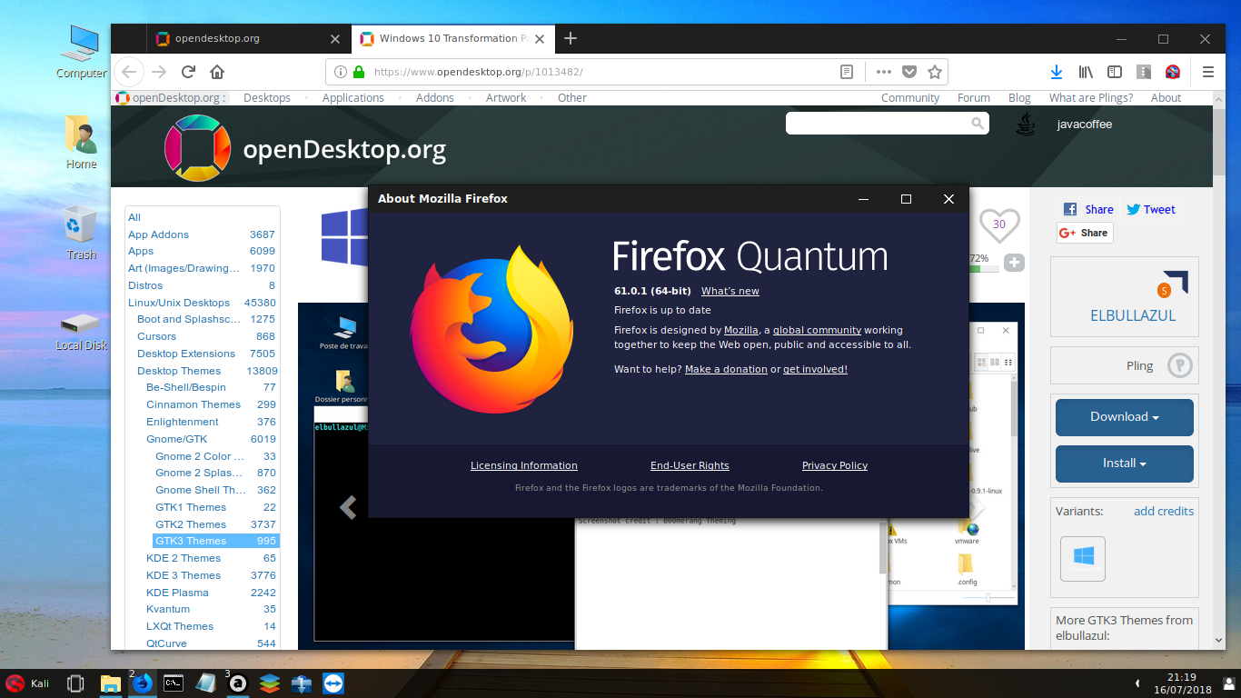The height and width of the screenshot is (698, 1241).
Task: Click the search magnifier icon on openDesktop
Action: [978, 124]
